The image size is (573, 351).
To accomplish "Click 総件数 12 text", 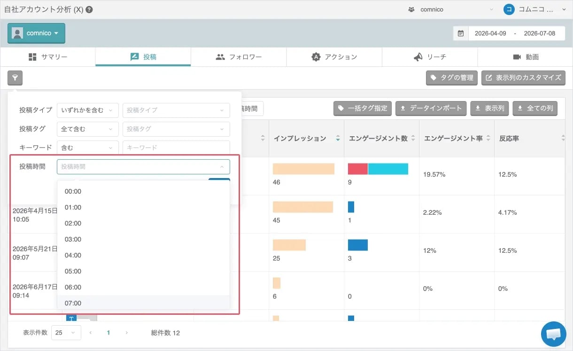I will pyautogui.click(x=165, y=333).
